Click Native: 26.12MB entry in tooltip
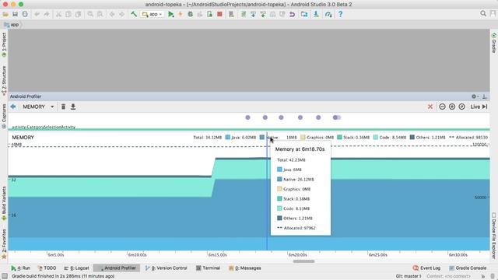Screen dimensions: 498x280 (296, 180)
